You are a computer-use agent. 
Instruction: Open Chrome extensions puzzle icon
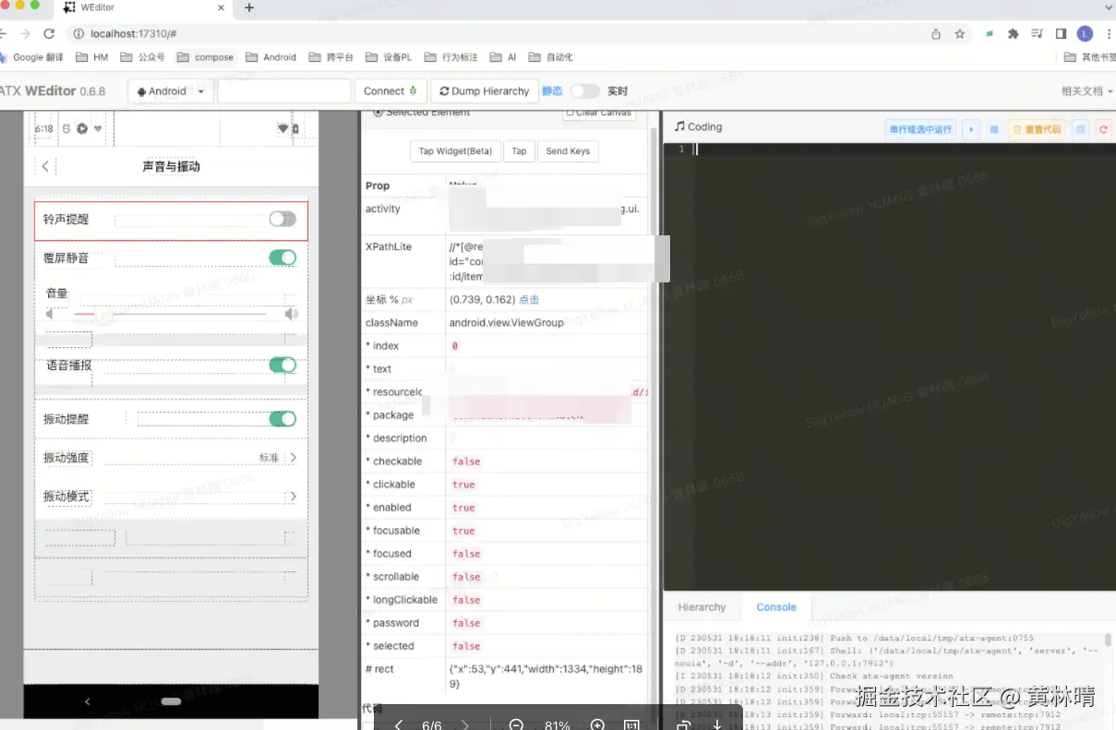point(1013,34)
